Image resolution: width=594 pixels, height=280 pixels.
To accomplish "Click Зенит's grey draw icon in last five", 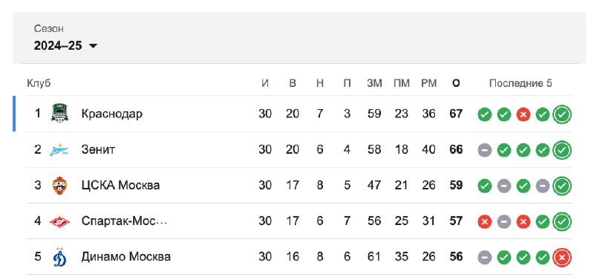I will [485, 151].
